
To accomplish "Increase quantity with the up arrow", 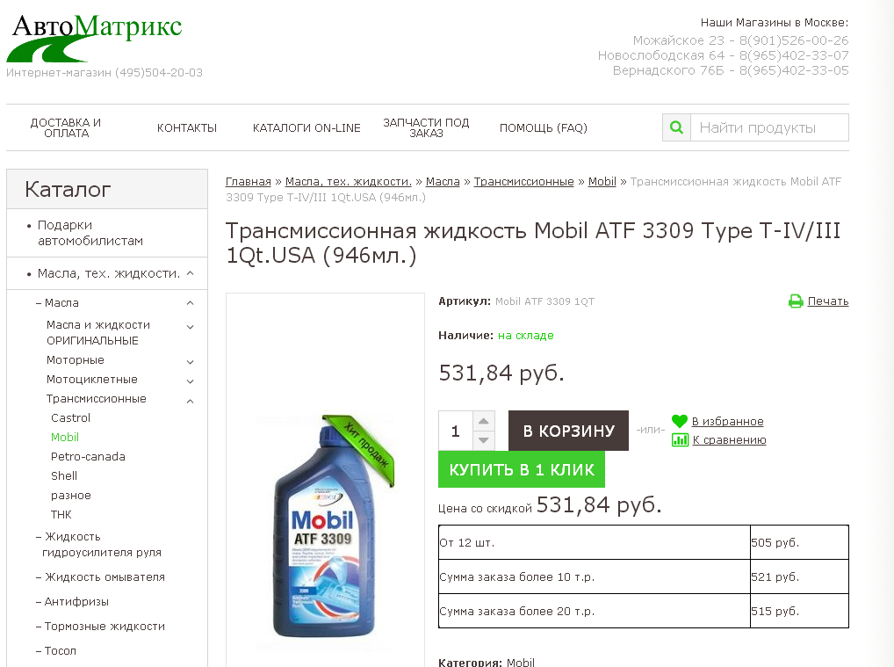I will click(x=484, y=421).
